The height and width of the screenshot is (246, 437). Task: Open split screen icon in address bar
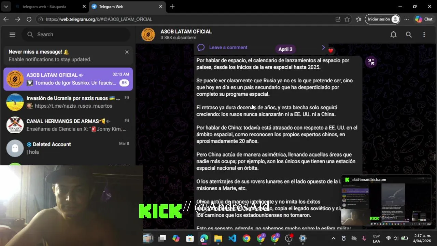[338, 19]
